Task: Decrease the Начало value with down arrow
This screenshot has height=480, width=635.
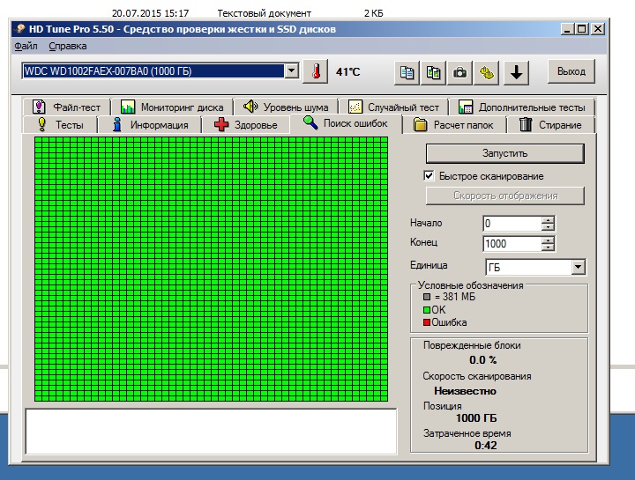Action: (x=548, y=227)
